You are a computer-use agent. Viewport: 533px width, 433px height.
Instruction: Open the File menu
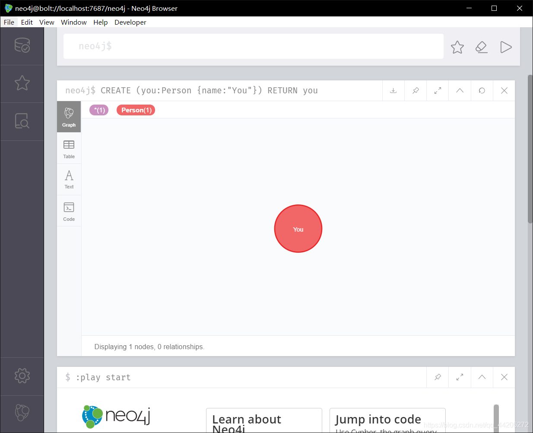coord(9,22)
